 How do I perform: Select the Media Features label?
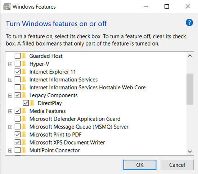[48, 111]
